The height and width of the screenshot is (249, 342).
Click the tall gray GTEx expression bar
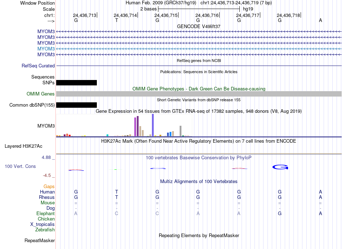181,131
